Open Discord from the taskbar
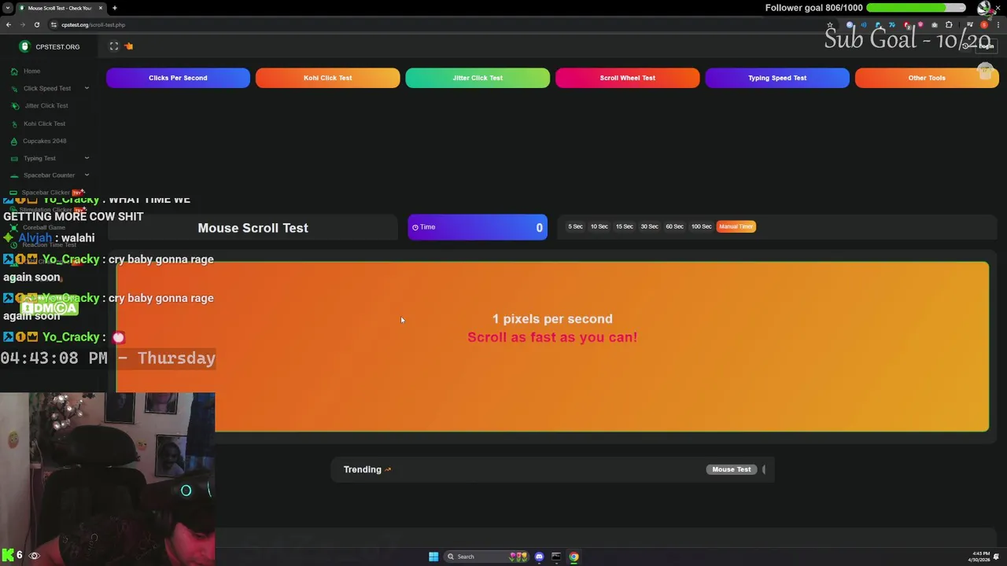This screenshot has height=566, width=1007. coord(539,557)
